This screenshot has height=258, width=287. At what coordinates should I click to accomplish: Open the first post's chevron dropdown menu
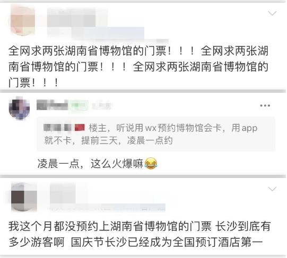point(272,13)
